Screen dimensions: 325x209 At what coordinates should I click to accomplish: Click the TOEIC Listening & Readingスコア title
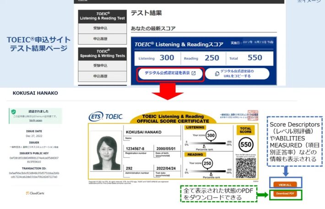click(x=179, y=44)
